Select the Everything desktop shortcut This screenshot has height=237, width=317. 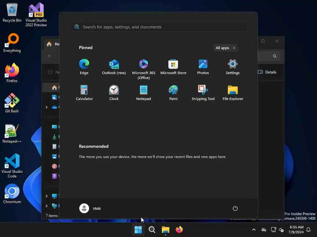pyautogui.click(x=12, y=43)
